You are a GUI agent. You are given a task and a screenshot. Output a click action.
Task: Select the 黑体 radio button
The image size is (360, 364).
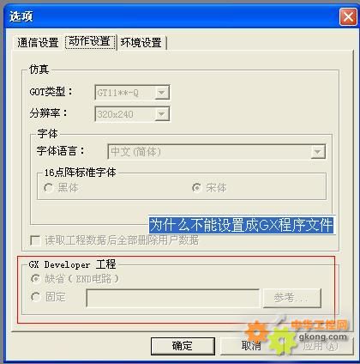[x=48, y=188]
